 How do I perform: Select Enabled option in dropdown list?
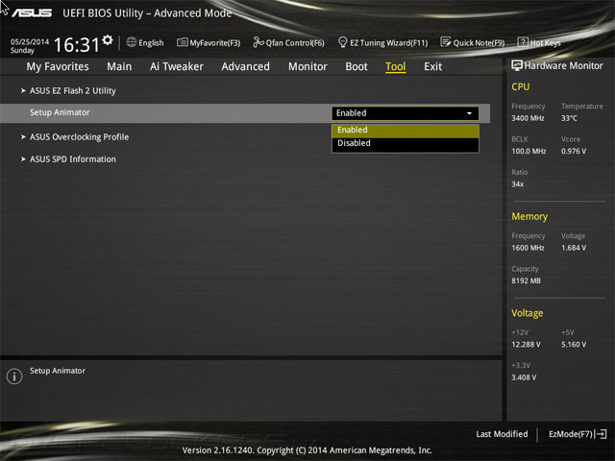pos(406,131)
